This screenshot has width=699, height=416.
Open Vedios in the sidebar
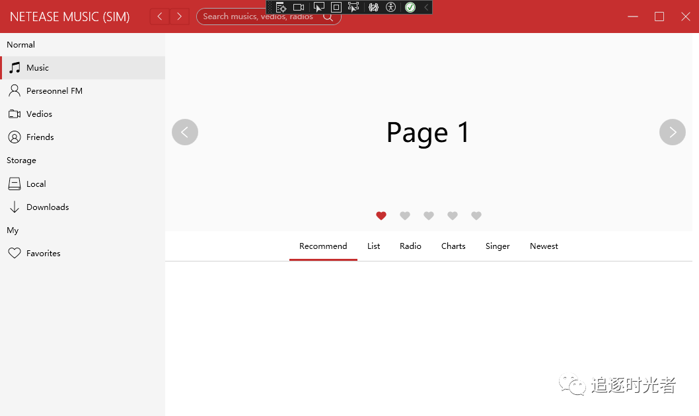[x=83, y=114]
